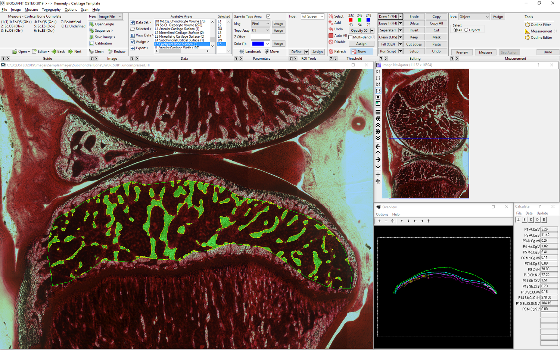Select calculate set C button

point(531,220)
